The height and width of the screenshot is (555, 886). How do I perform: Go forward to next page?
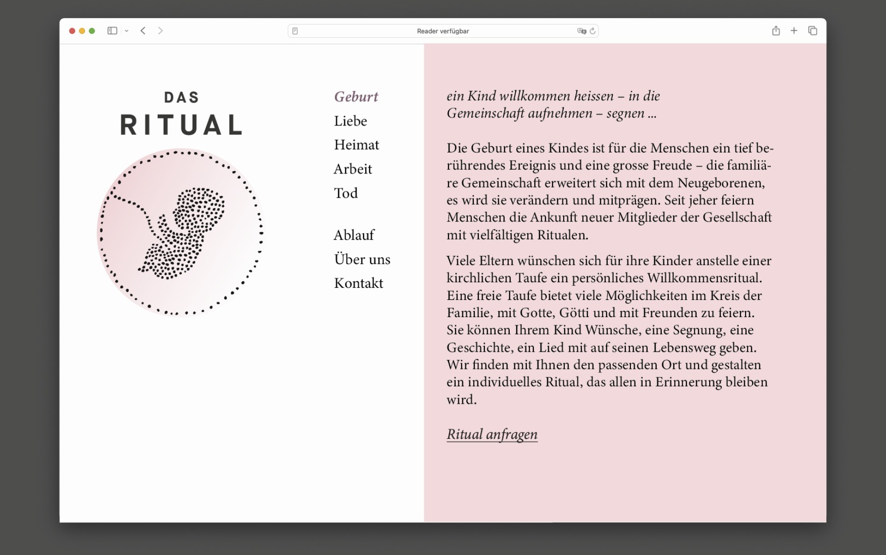click(160, 31)
